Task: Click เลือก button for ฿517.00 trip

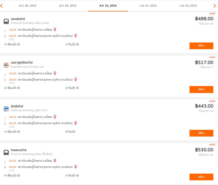Action: coord(201,89)
